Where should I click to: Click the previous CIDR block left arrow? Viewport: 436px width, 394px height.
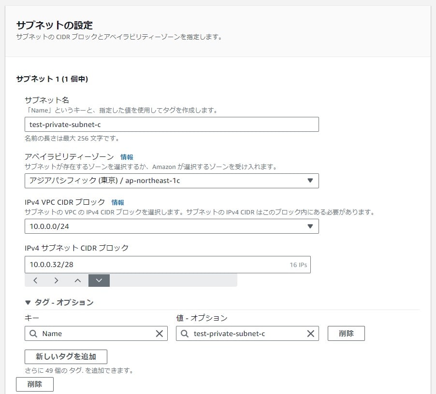[x=35, y=281]
